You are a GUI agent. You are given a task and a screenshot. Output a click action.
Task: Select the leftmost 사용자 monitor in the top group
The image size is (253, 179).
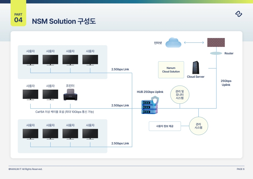click(x=30, y=60)
